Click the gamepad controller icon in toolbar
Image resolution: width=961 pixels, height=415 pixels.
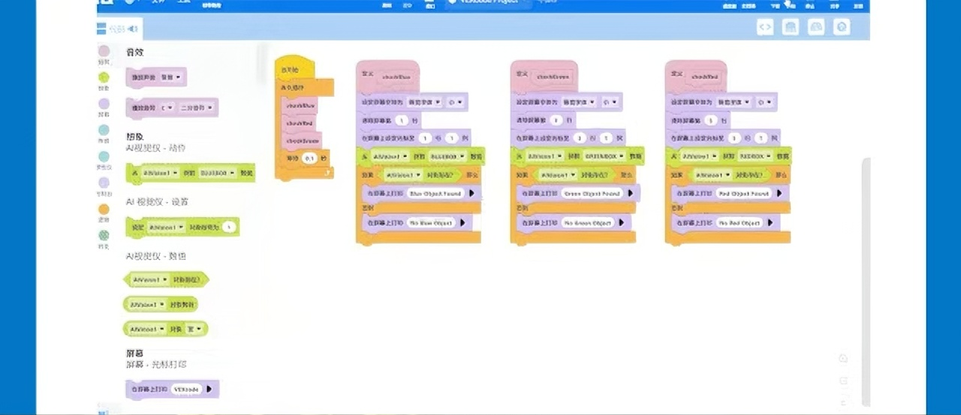click(x=816, y=28)
